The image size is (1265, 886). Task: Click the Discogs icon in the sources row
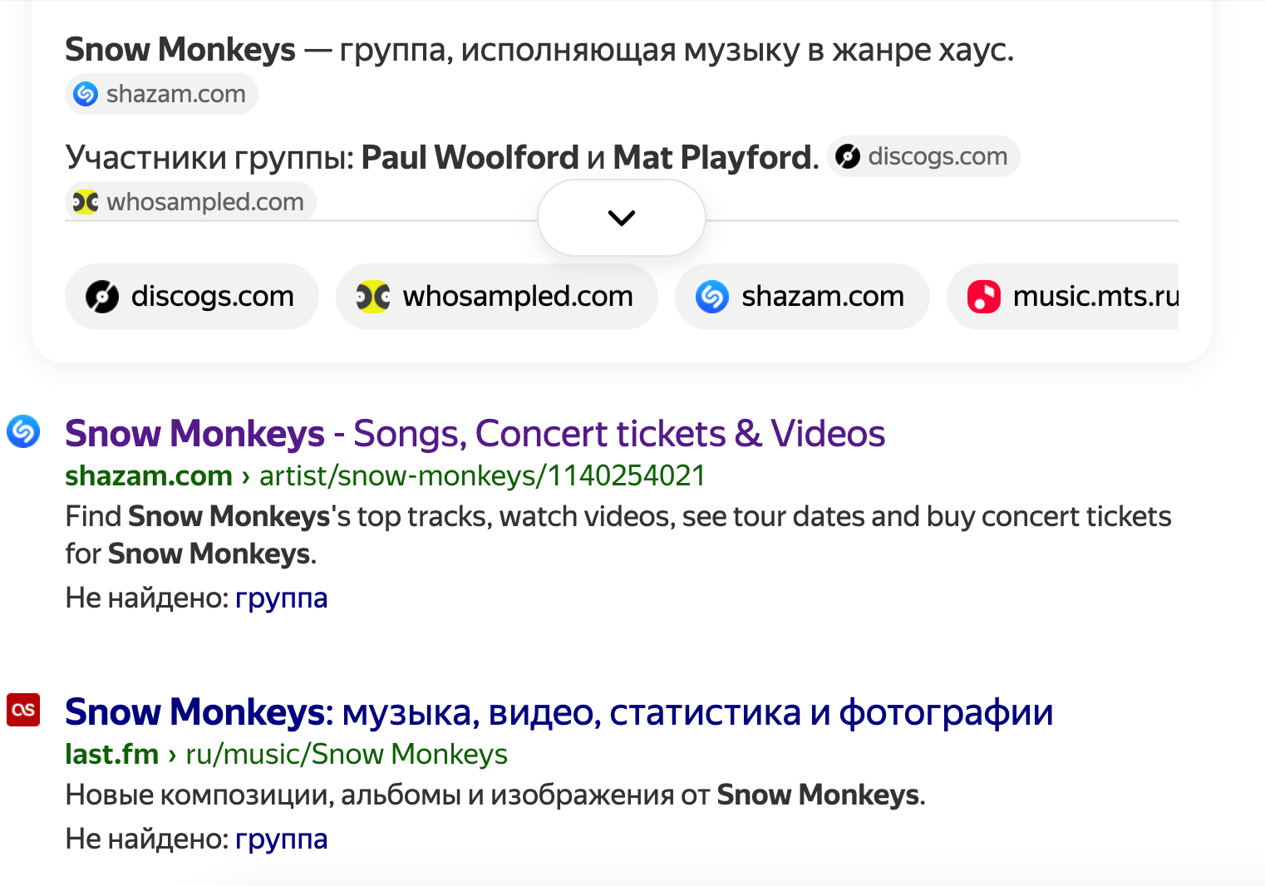pyautogui.click(x=102, y=297)
